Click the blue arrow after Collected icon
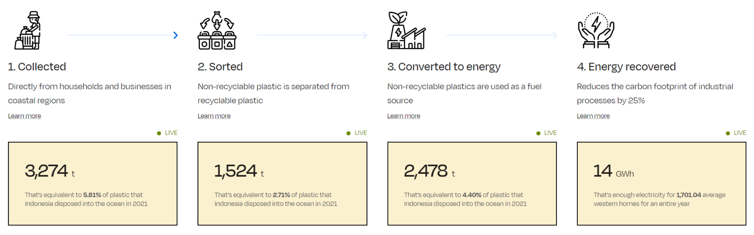 176,35
